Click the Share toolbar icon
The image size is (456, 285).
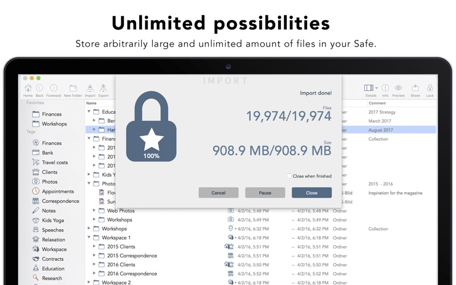(415, 88)
